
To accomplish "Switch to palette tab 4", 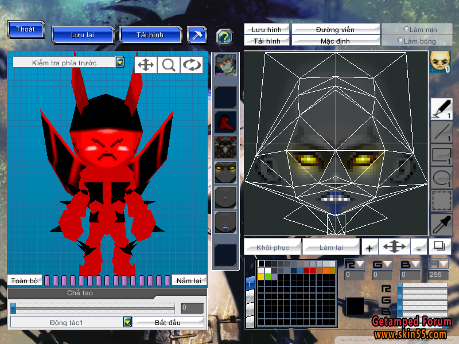I will (250, 323).
